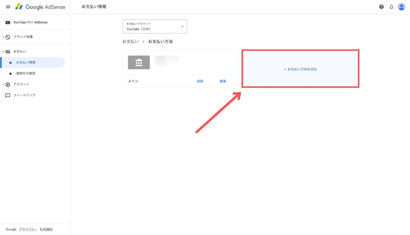Click the お支払い情報 page title
Image resolution: width=410 pixels, height=235 pixels.
(x=94, y=7)
